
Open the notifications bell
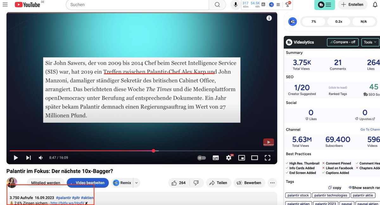pyautogui.click(x=376, y=5)
